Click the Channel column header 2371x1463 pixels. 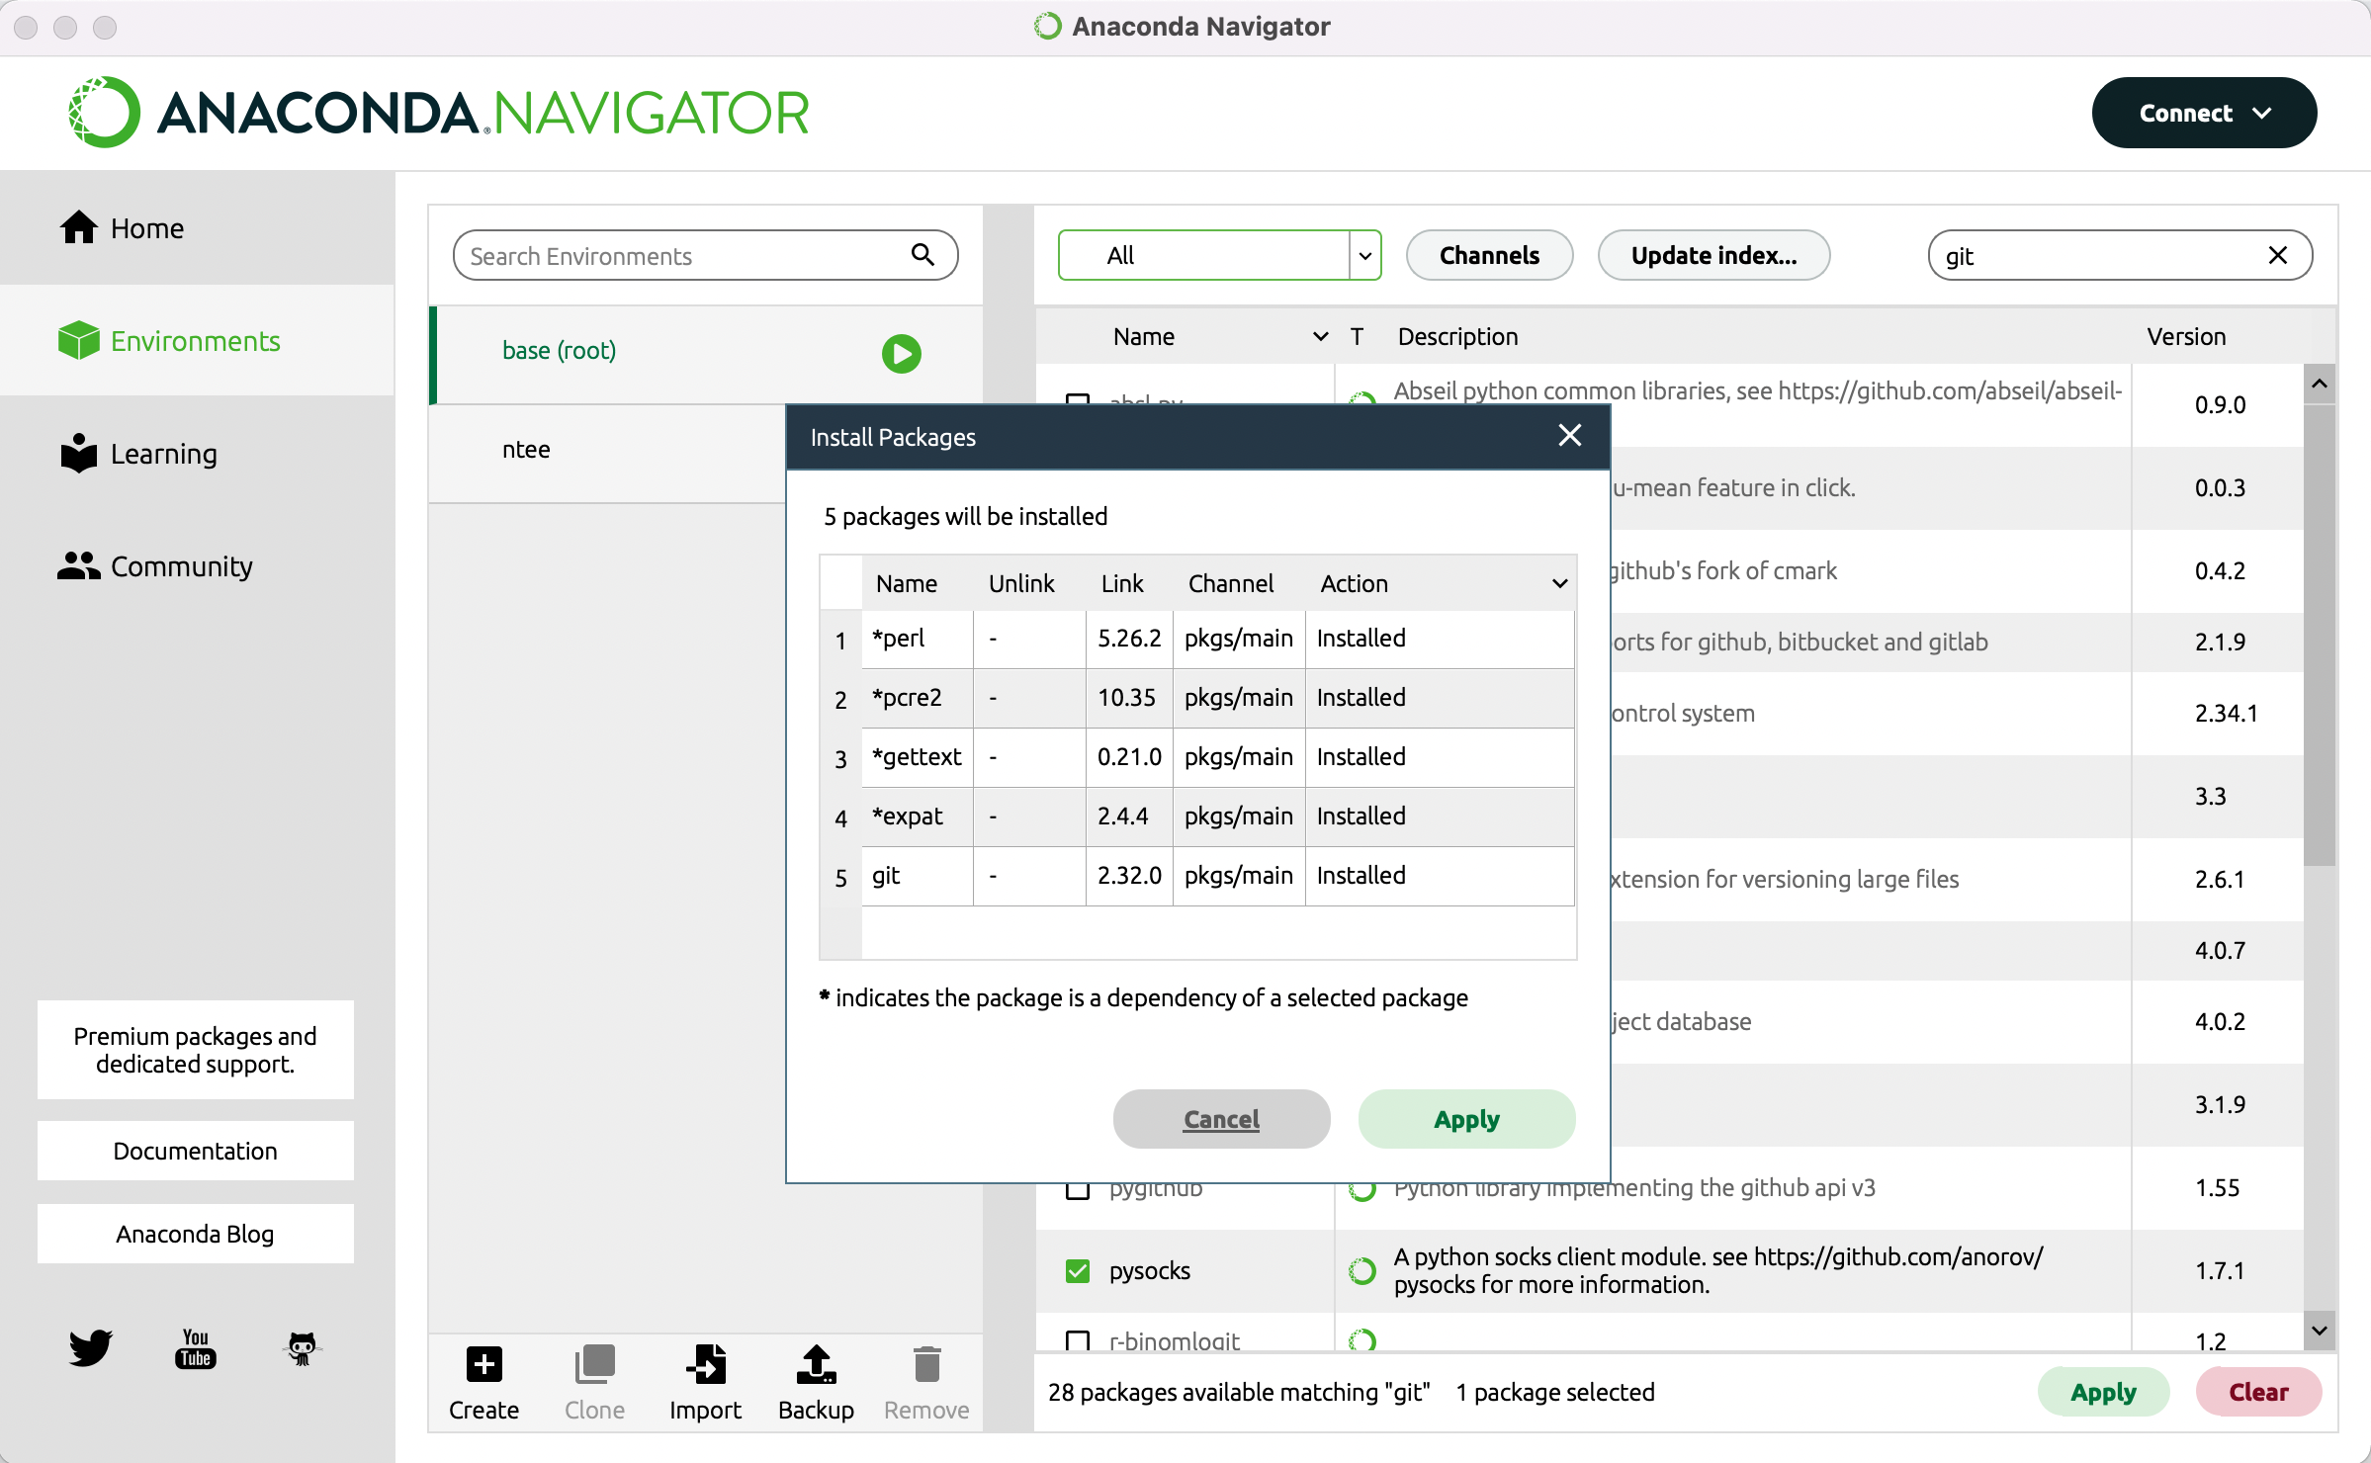coord(1230,584)
